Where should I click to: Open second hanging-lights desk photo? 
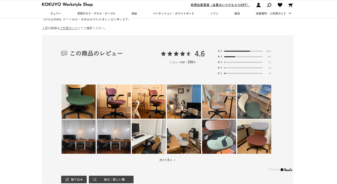click(114, 137)
